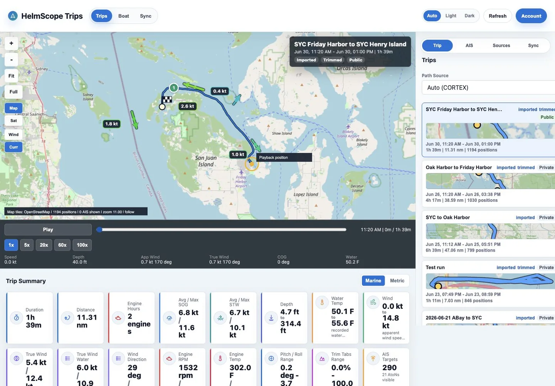This screenshot has width=555, height=386.
Task: Click the Engine RPM icon
Action: (x=169, y=358)
